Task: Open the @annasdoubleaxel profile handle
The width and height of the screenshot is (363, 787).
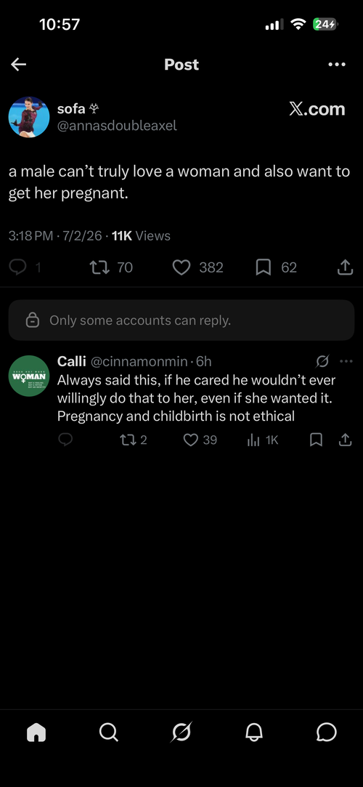Action: 118,126
